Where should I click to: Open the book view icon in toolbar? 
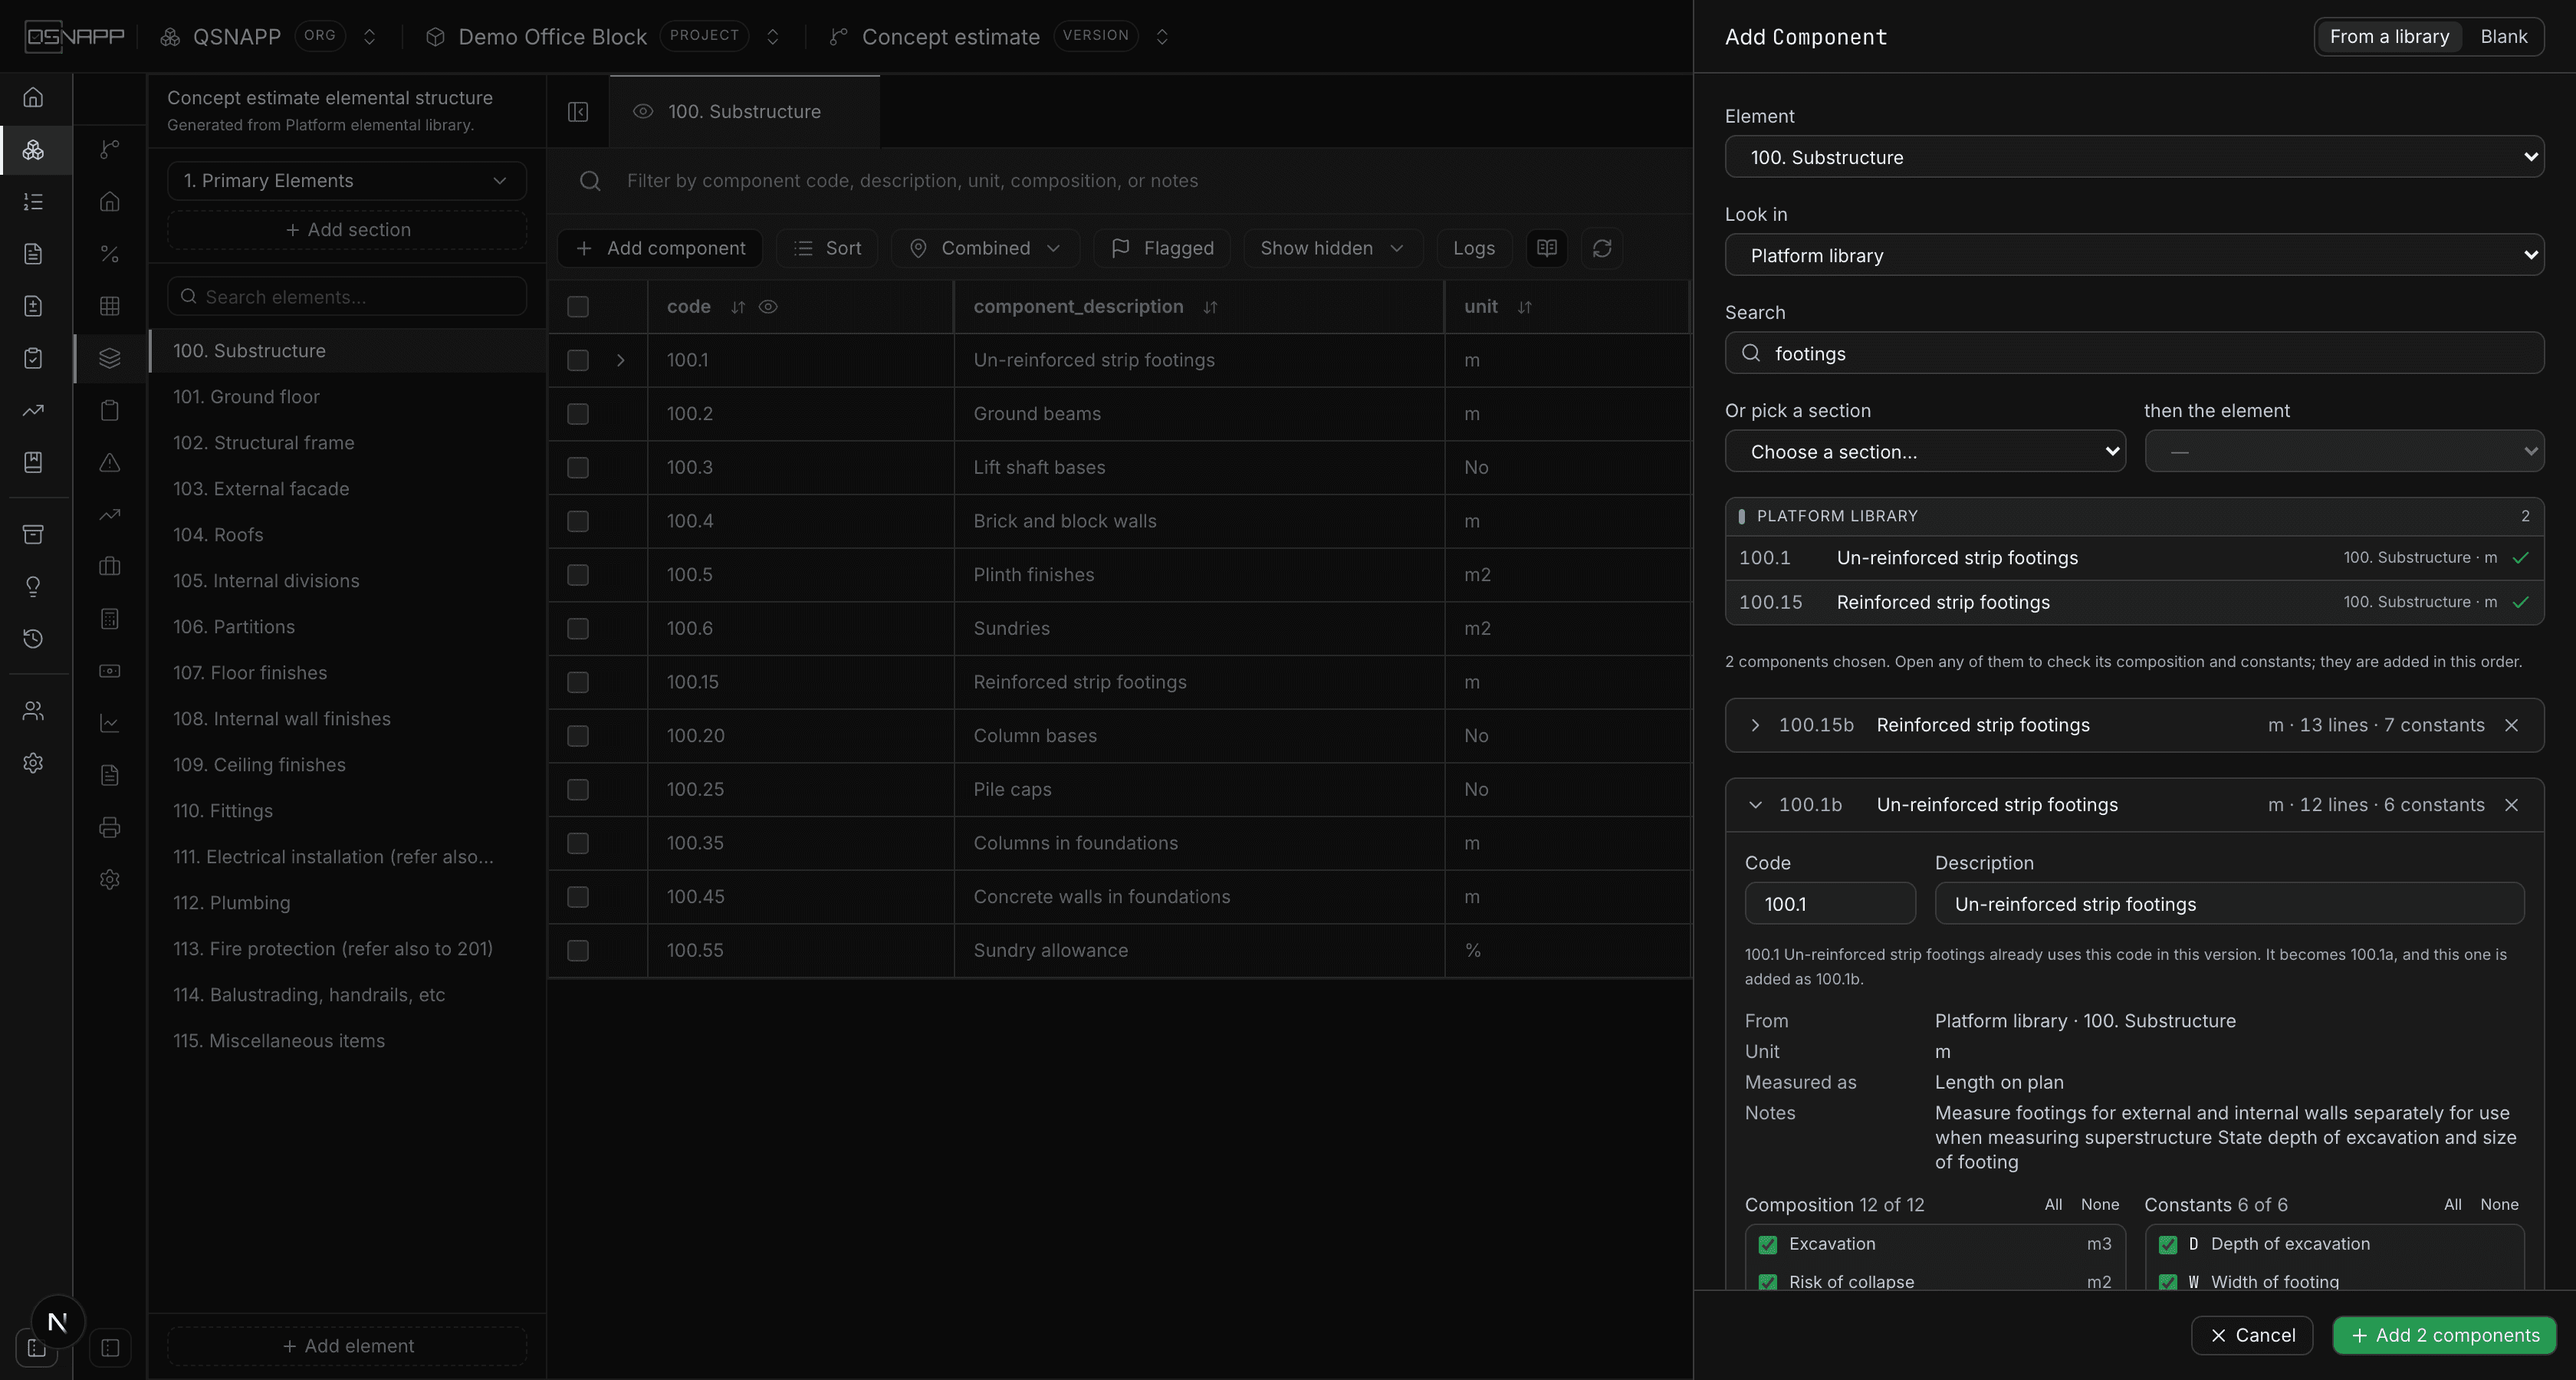(x=1546, y=248)
